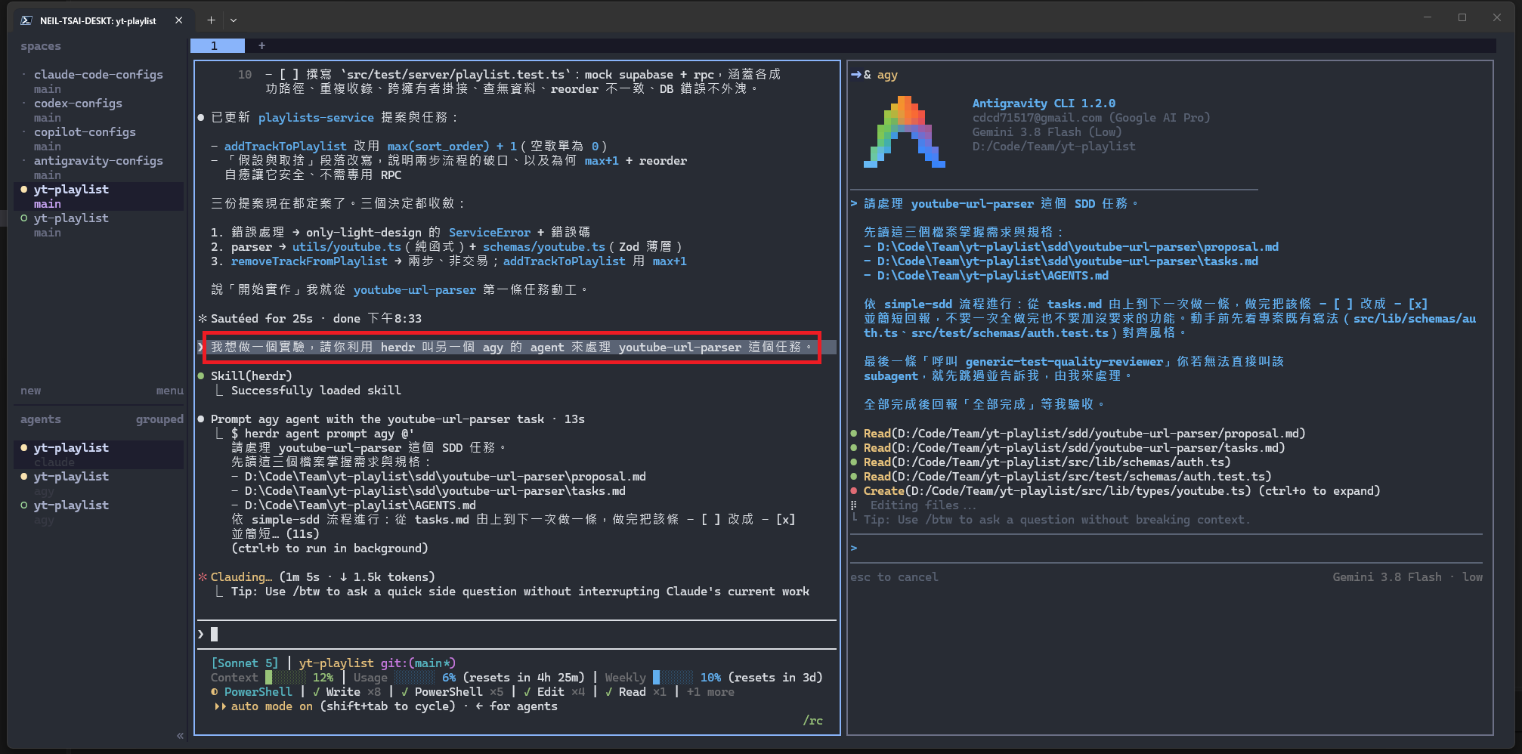The width and height of the screenshot is (1522, 754).
Task: Collapse the sidebar with the double chevron
Action: pyautogui.click(x=180, y=735)
